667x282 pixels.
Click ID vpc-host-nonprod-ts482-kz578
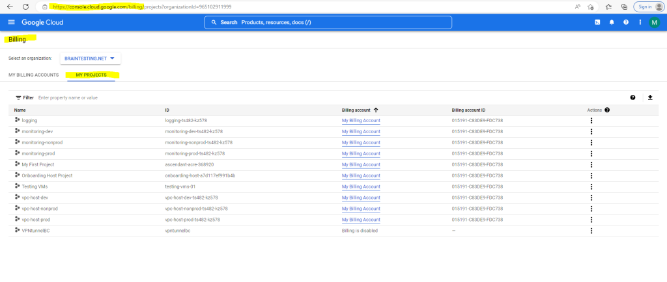coord(196,209)
